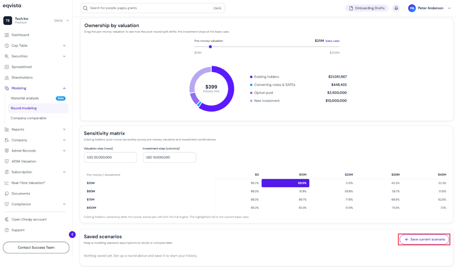Select Round modeling menu item
The image size is (457, 267).
tap(38, 108)
